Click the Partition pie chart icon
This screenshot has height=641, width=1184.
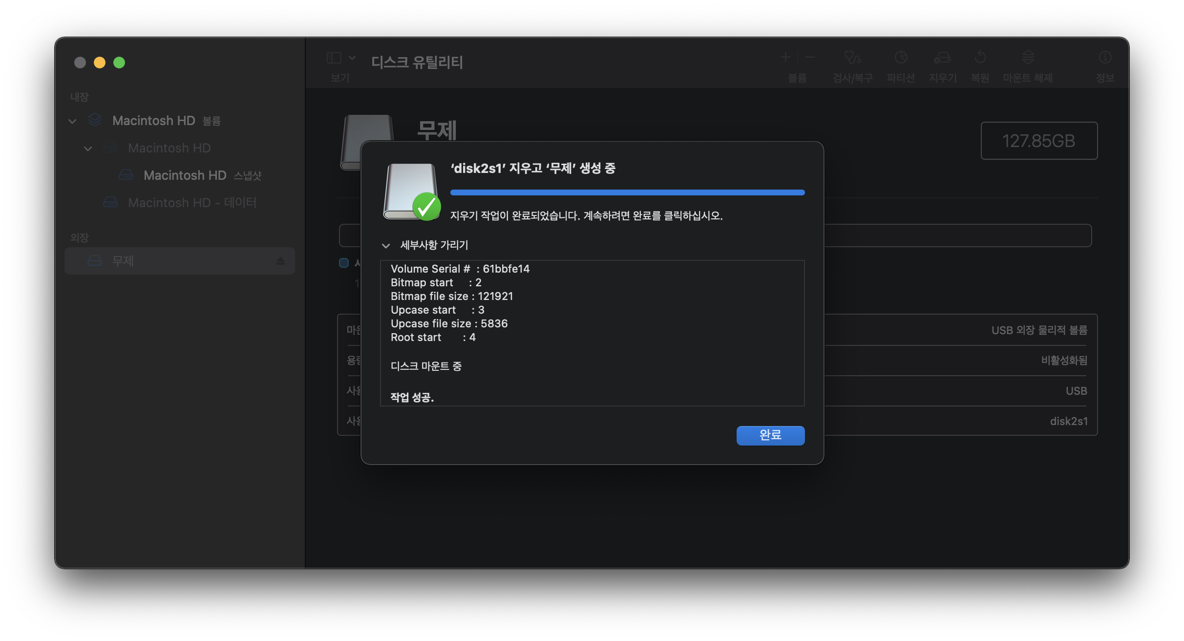tap(901, 58)
